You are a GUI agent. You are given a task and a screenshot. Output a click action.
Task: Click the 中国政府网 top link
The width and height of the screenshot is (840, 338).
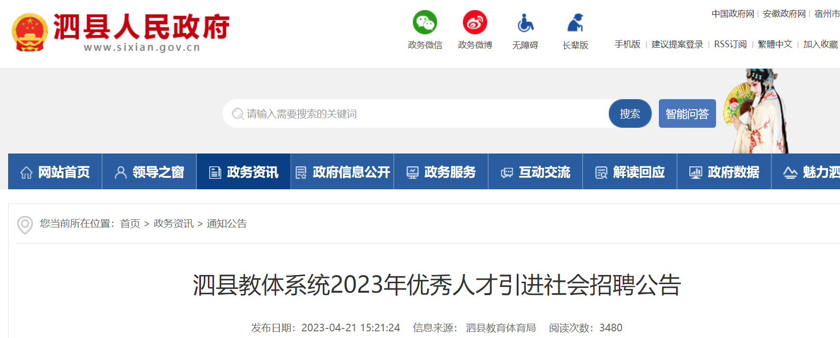point(733,14)
